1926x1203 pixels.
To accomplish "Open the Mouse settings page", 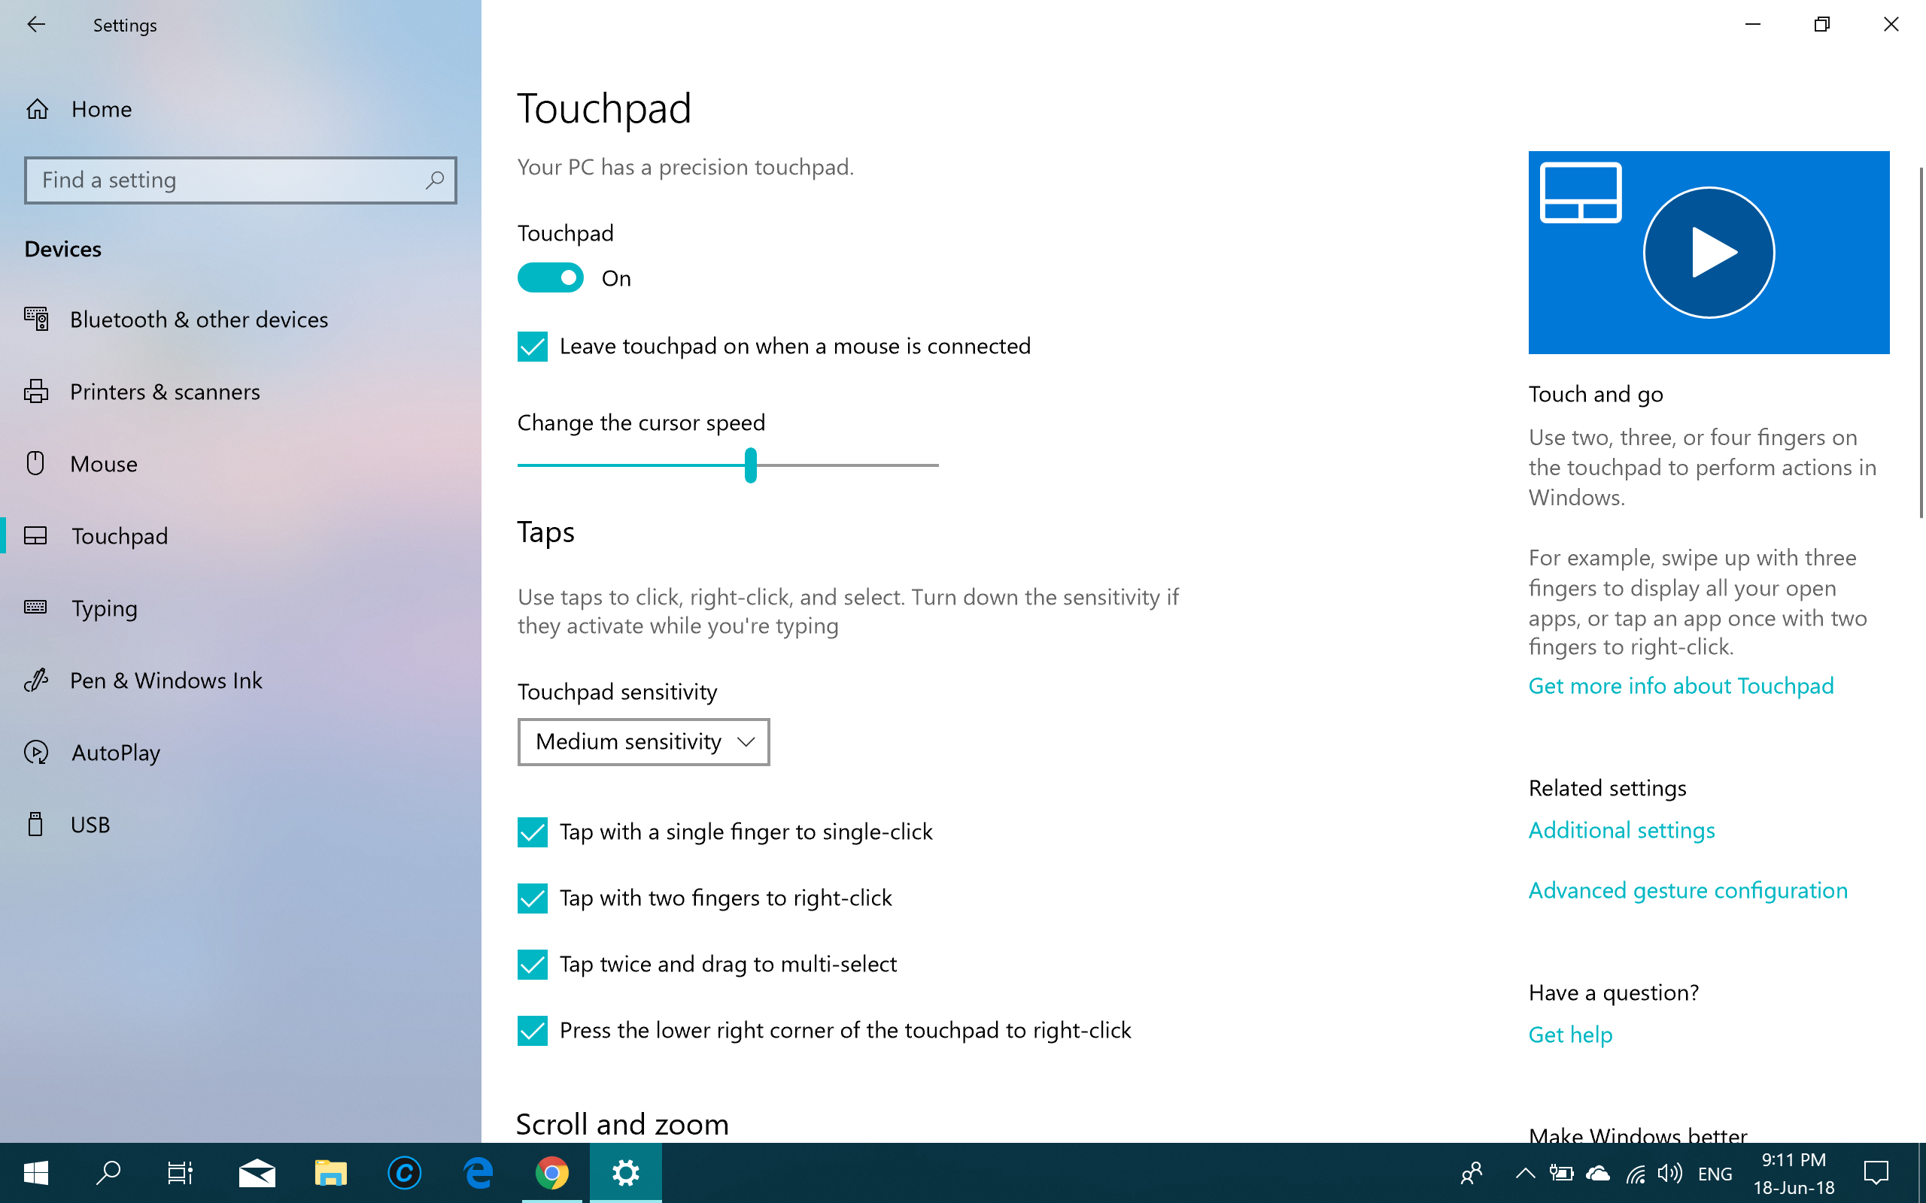I will (104, 464).
